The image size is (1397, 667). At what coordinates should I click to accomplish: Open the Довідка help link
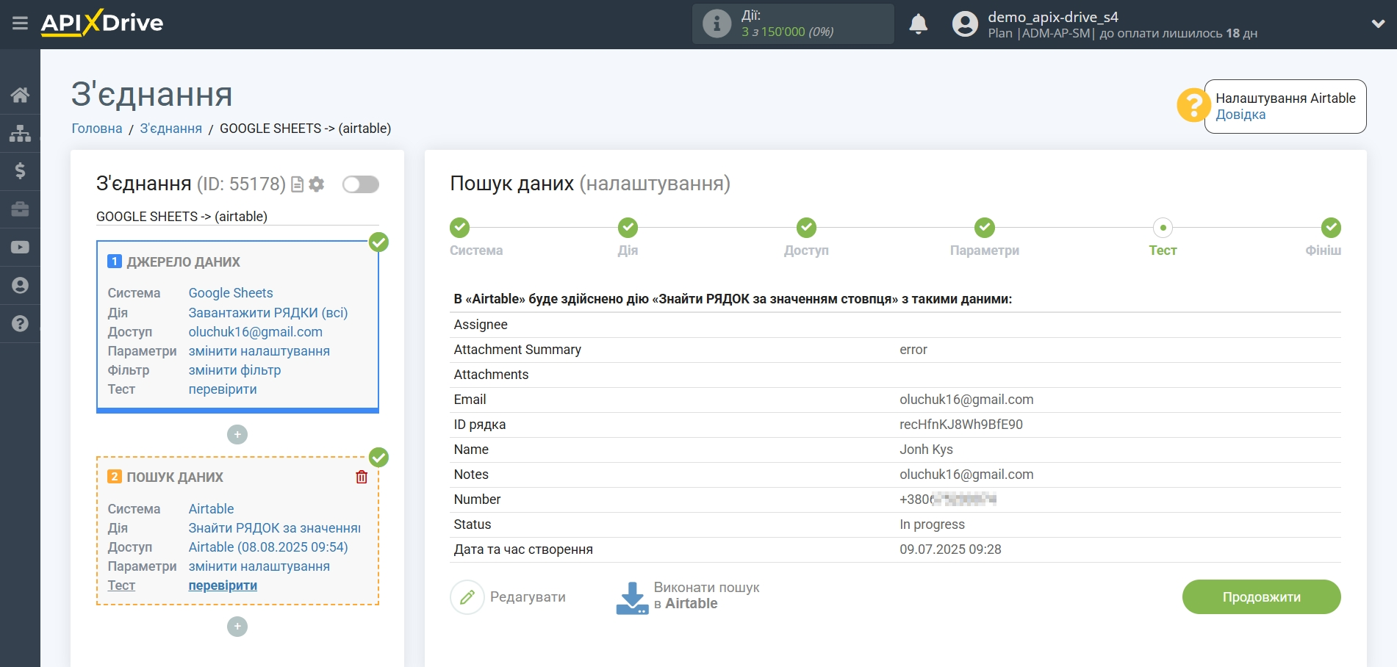click(x=1240, y=115)
